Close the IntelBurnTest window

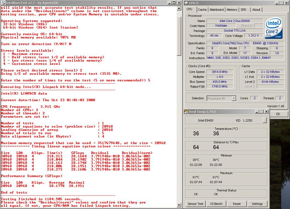179,2
